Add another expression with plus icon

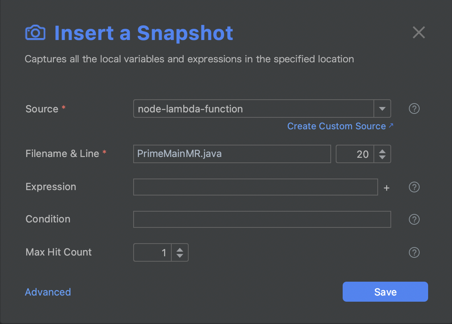point(387,188)
